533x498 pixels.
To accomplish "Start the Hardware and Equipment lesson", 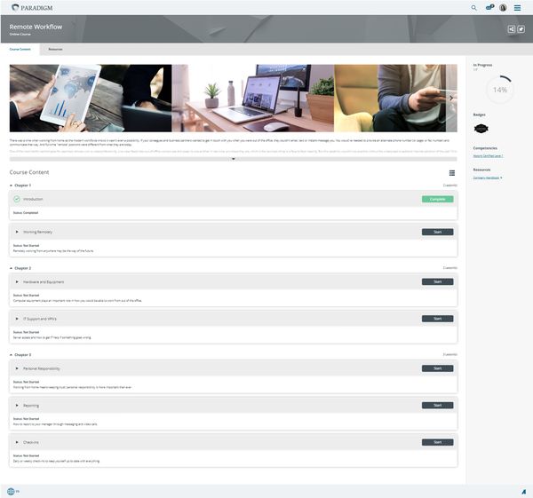I will 437,281.
